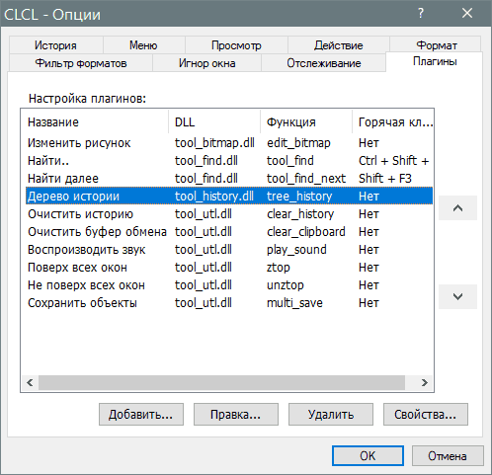Screen dimensions: 492x475
Task: Open the Игнор окна tab
Action: click(206, 63)
